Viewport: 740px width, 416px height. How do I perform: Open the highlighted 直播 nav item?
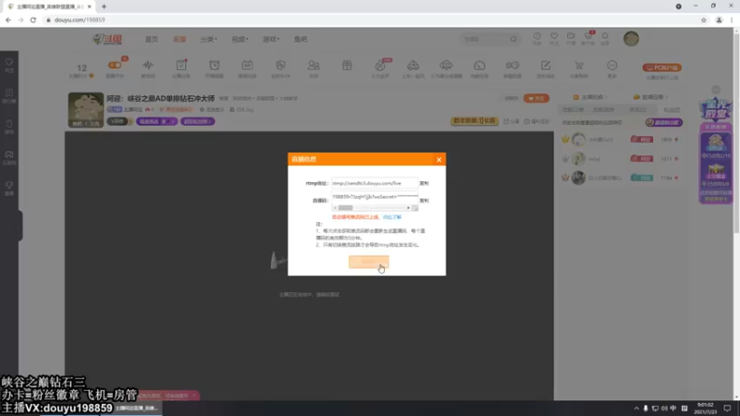(179, 39)
